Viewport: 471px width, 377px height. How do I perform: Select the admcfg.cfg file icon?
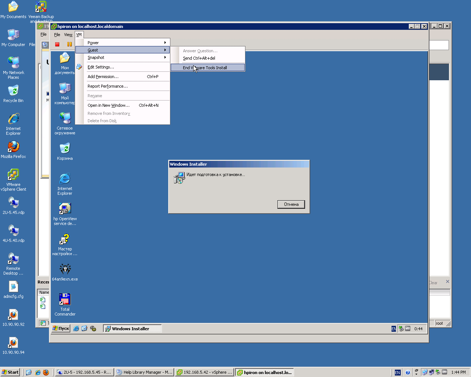[x=13, y=289]
